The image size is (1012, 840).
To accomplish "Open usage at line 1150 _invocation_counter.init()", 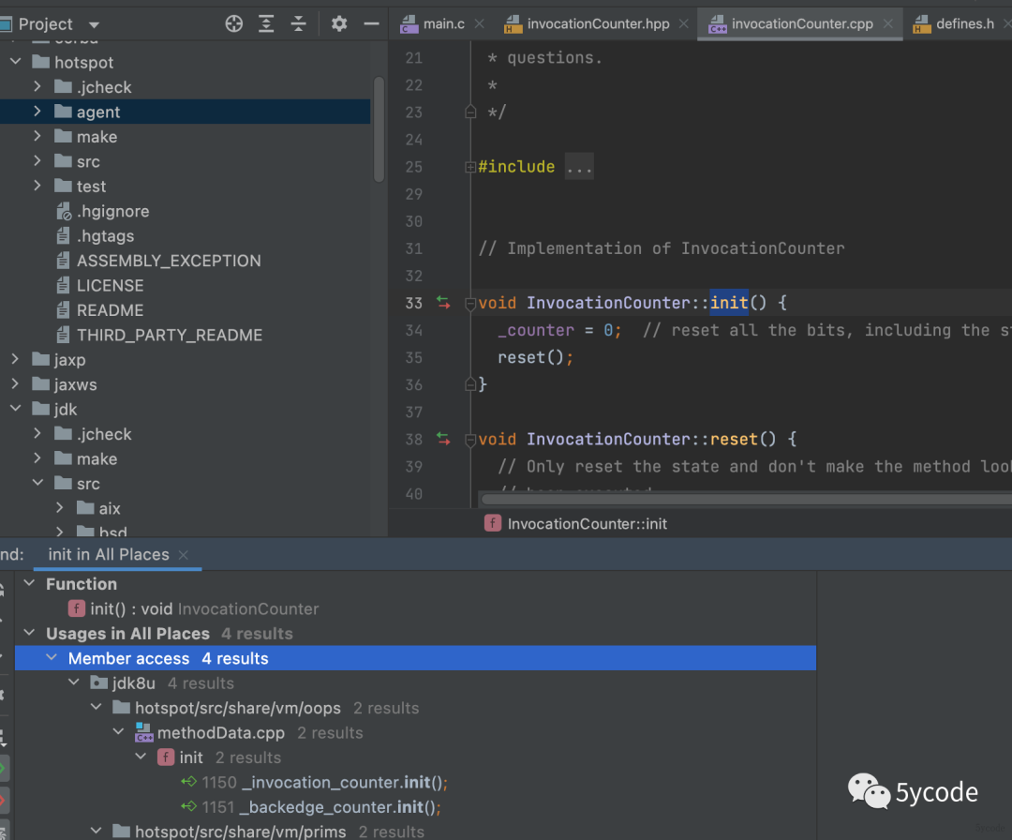I will [x=314, y=783].
